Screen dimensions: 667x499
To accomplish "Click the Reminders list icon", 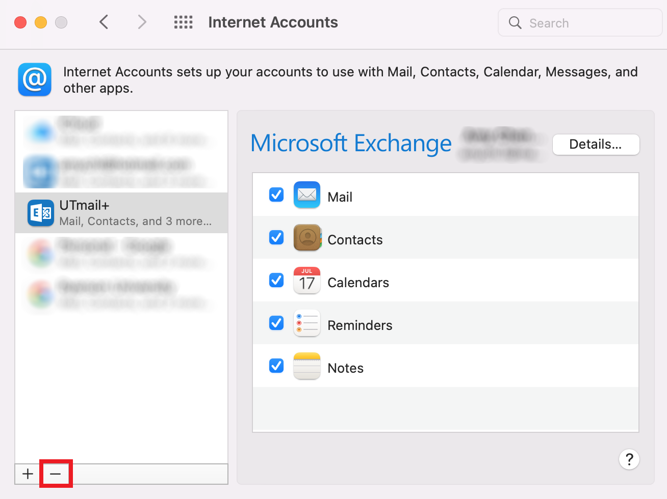I will pos(307,323).
